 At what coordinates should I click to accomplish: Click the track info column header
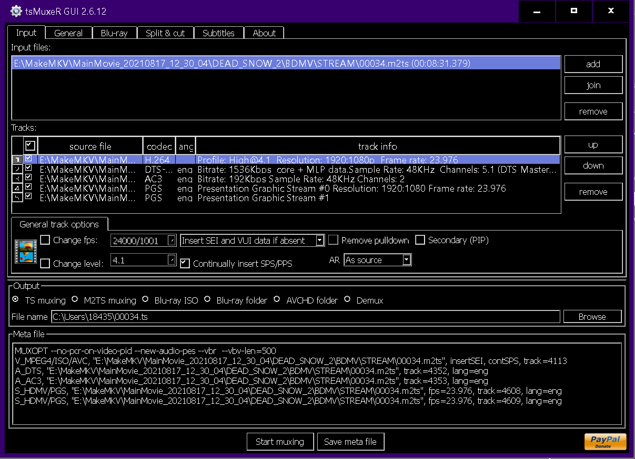(378, 146)
